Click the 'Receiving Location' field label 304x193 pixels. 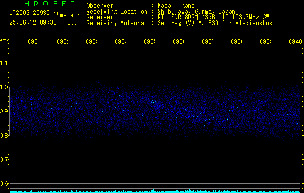(117, 12)
